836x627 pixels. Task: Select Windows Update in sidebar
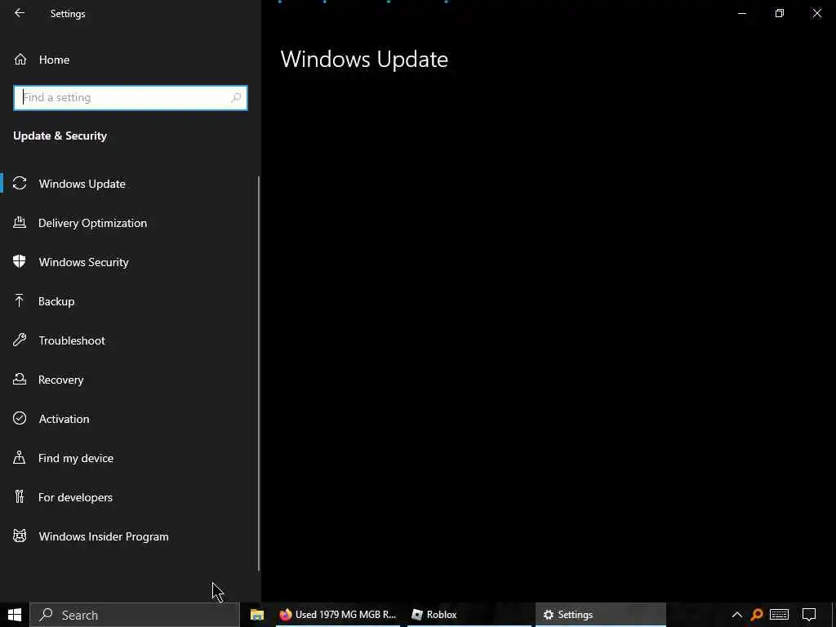82,184
